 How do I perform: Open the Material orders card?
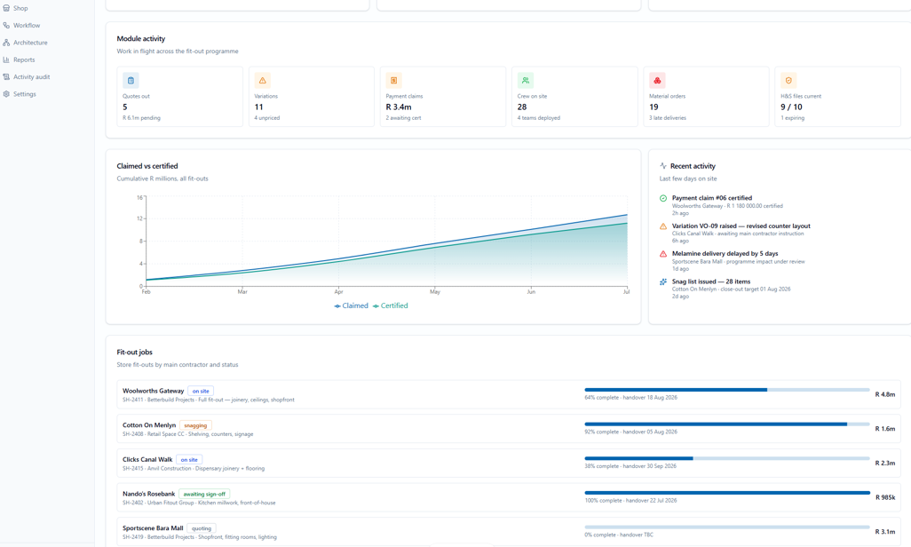pyautogui.click(x=706, y=97)
